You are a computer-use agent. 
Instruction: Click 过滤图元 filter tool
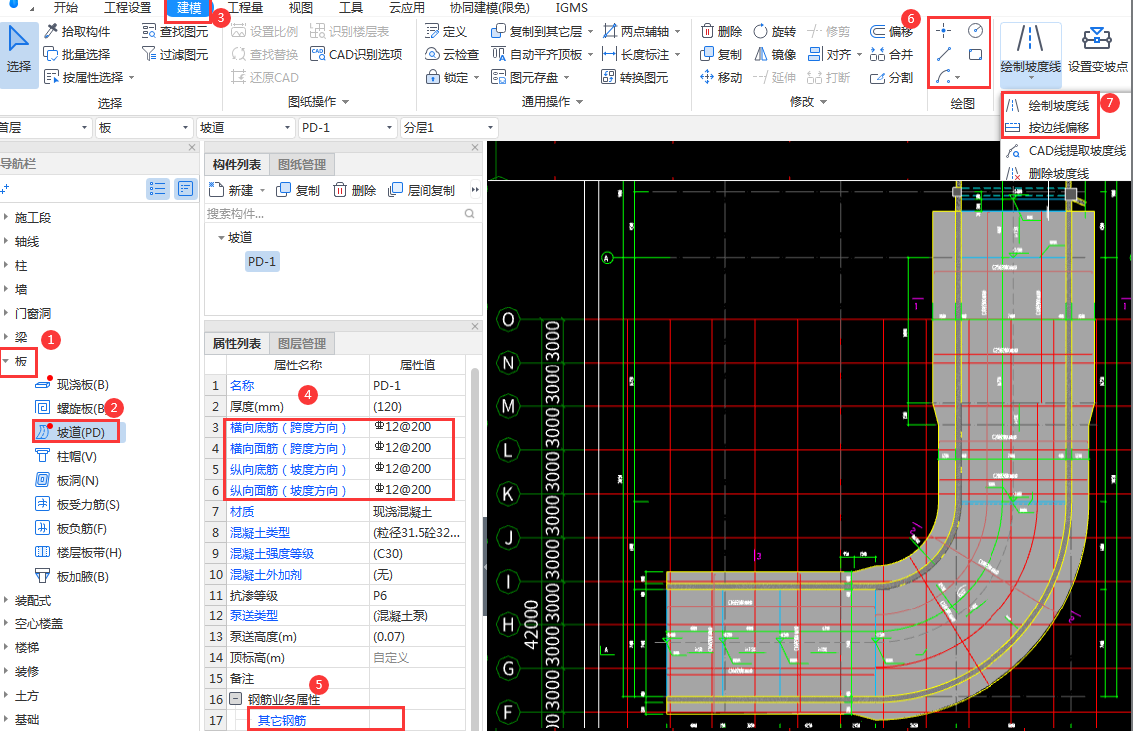174,54
